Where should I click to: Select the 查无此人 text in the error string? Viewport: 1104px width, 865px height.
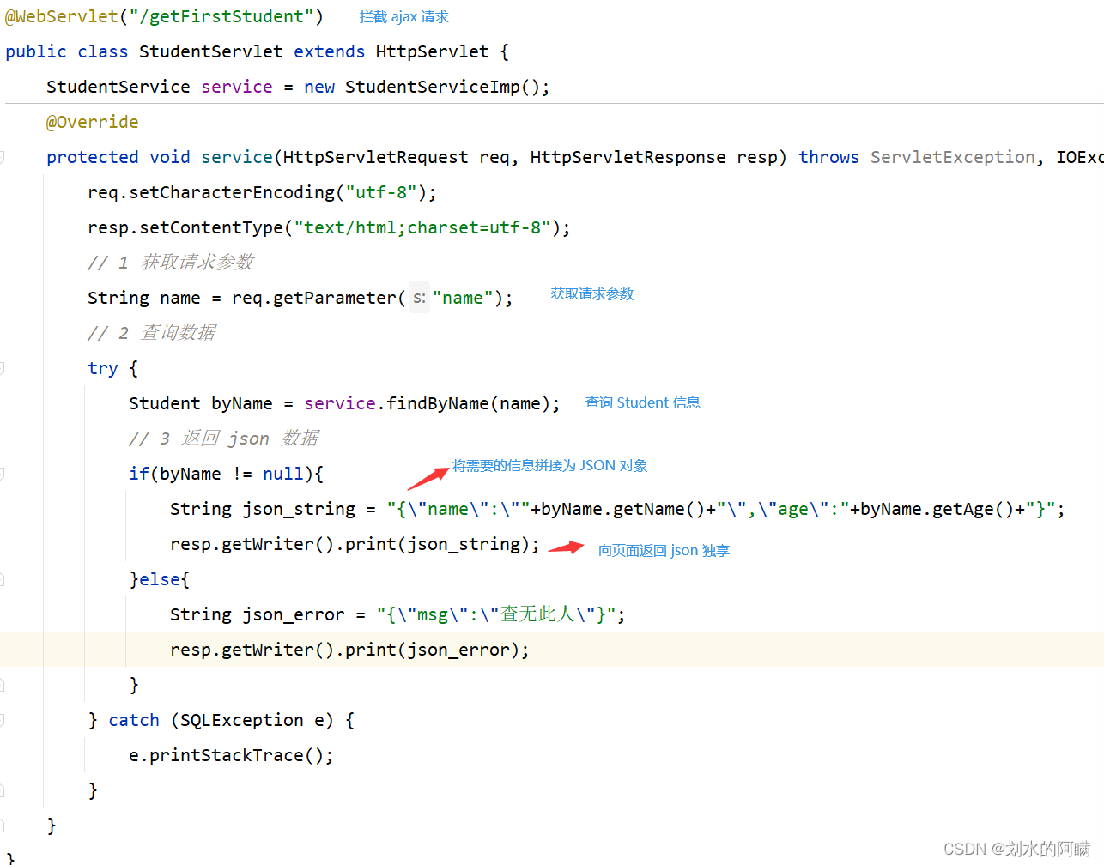tap(537, 614)
